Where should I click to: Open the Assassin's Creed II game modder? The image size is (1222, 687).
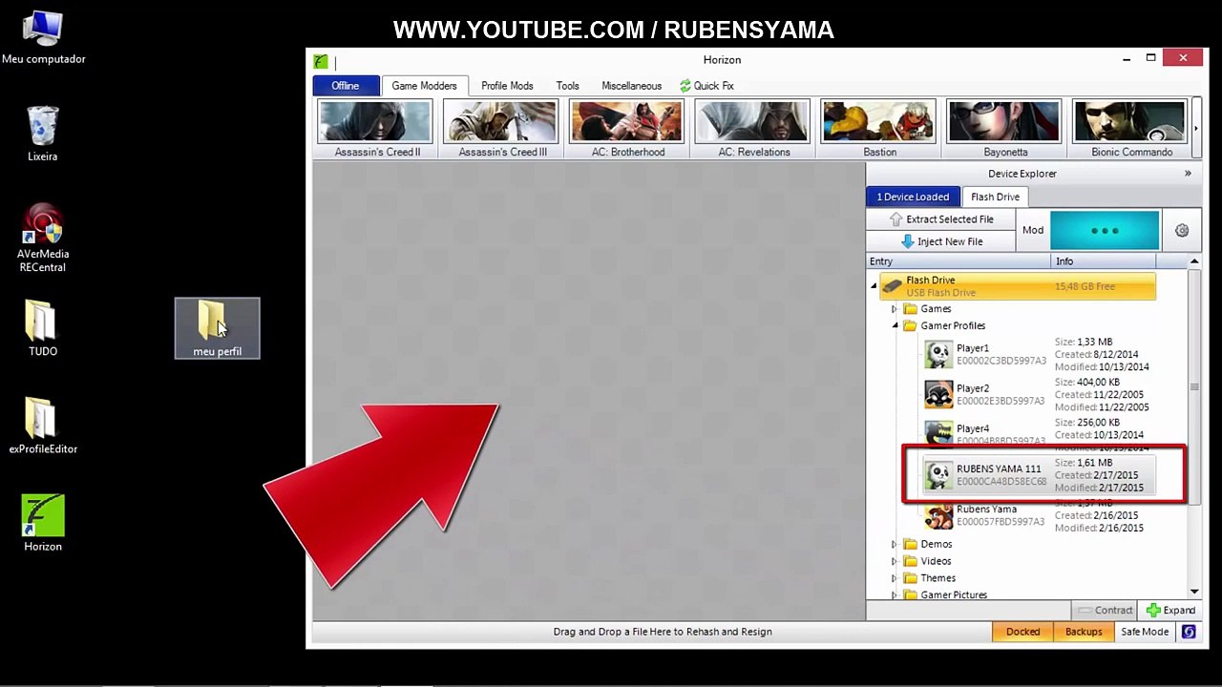[x=377, y=129]
